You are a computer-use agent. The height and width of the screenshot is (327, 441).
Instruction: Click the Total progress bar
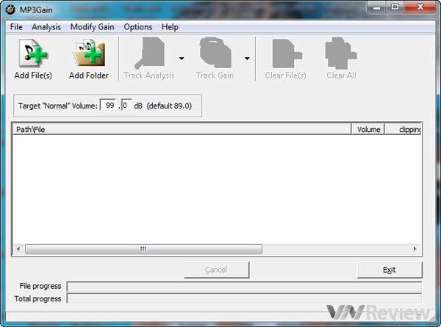(x=244, y=298)
